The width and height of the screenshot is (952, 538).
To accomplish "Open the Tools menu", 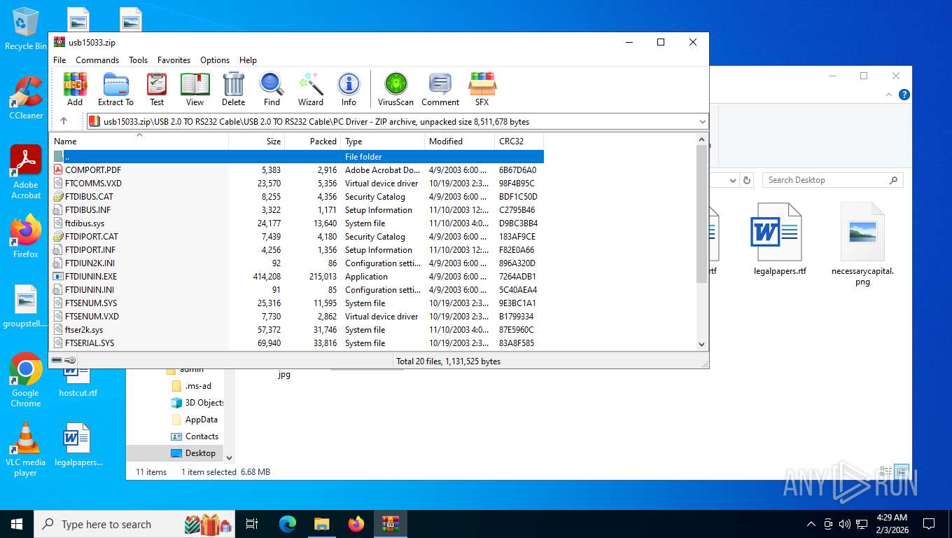I will (x=138, y=60).
